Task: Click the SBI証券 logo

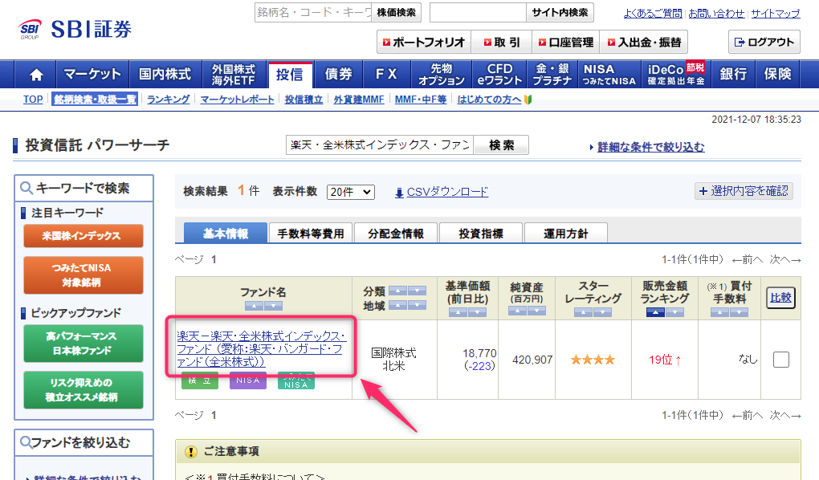Action: [x=75, y=29]
